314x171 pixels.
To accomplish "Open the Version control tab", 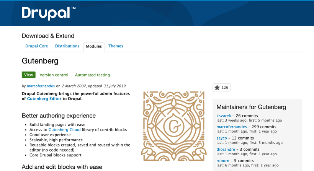I will coord(54,75).
